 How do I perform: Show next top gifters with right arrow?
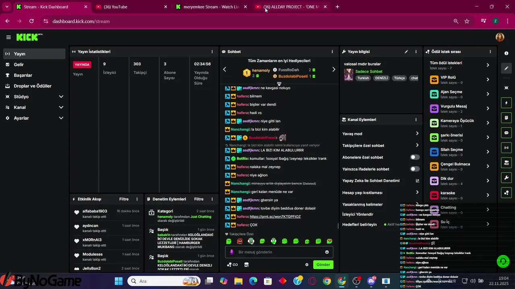click(x=334, y=69)
